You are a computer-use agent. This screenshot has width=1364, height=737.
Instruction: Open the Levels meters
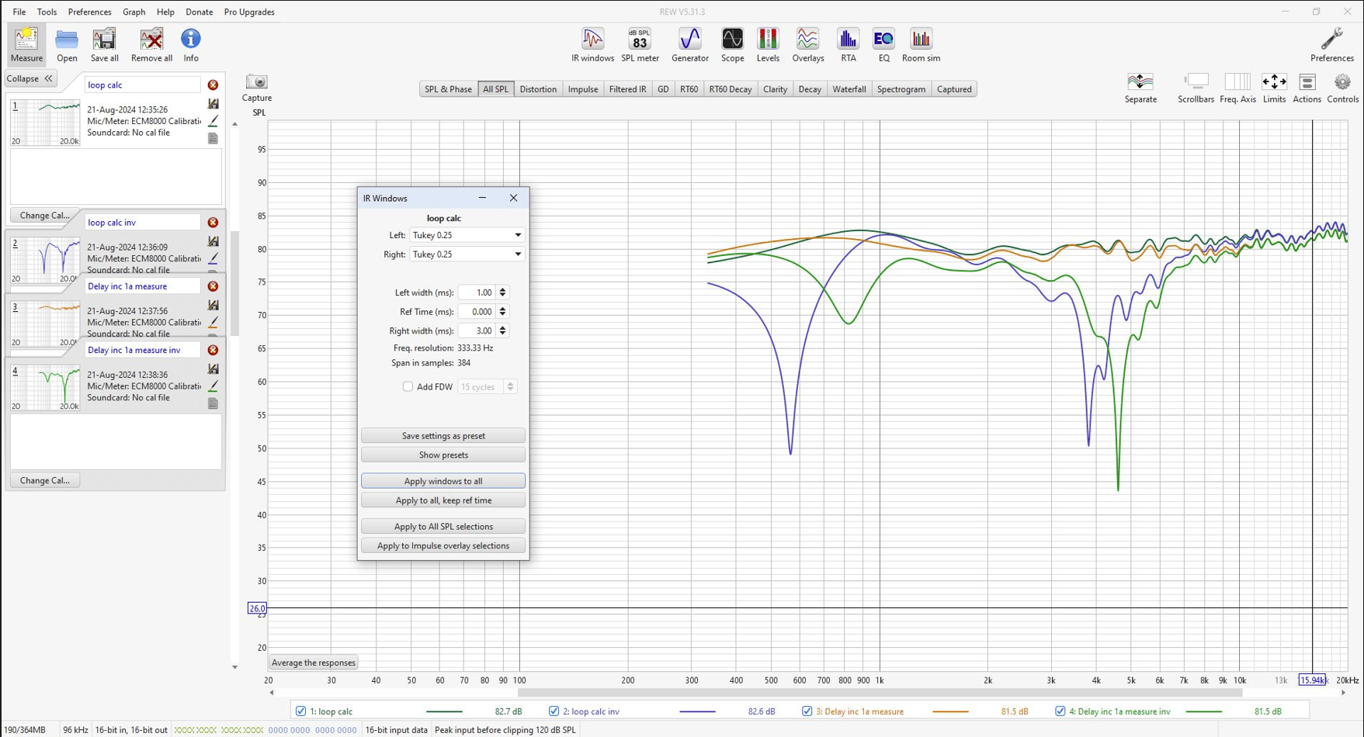coord(768,44)
